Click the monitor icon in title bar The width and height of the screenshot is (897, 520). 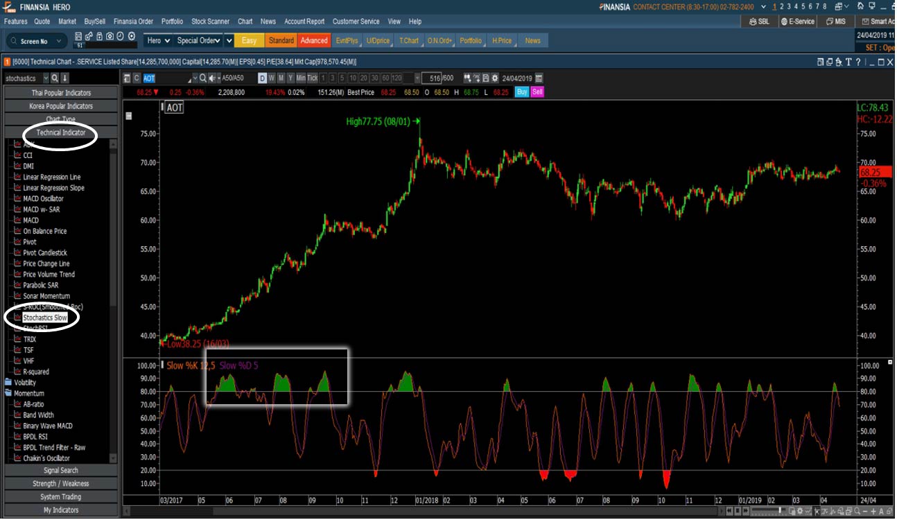(x=872, y=6)
